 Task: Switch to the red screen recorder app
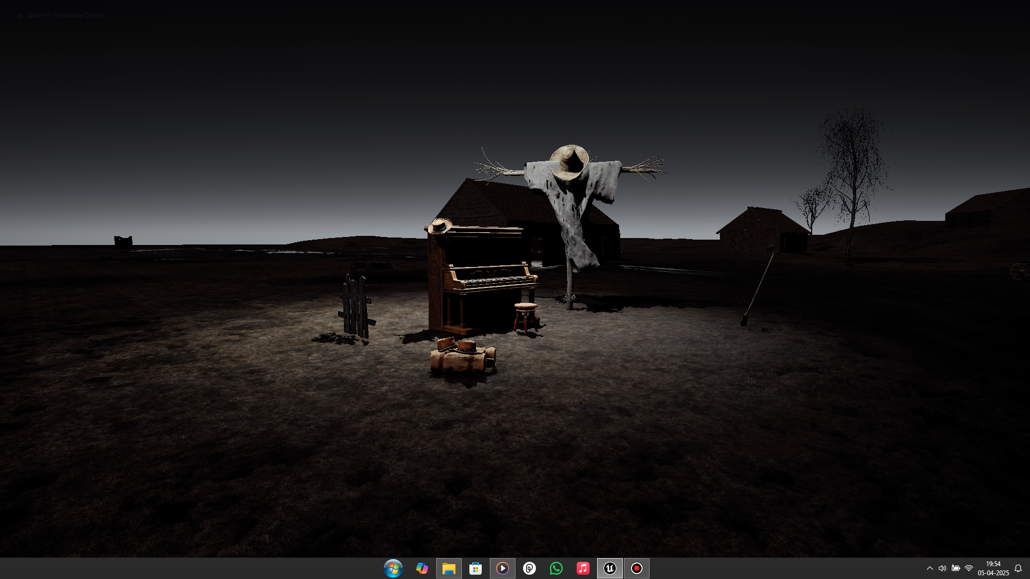click(x=637, y=568)
